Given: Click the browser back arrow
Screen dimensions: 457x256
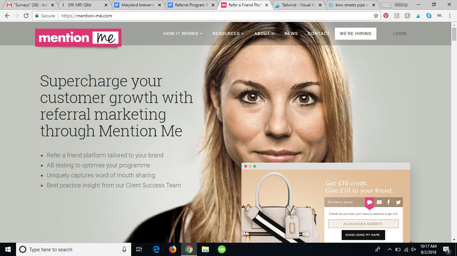Looking at the screenshot, I should [7, 16].
